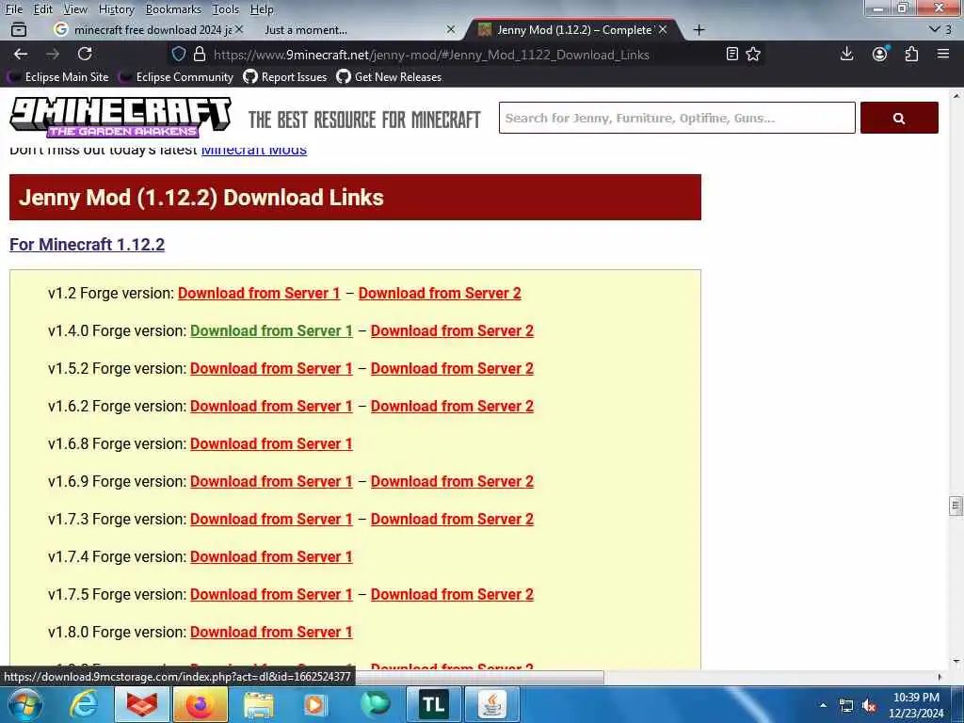This screenshot has width=964, height=723.
Task: Open the Windows Start orb
Action: point(25,705)
